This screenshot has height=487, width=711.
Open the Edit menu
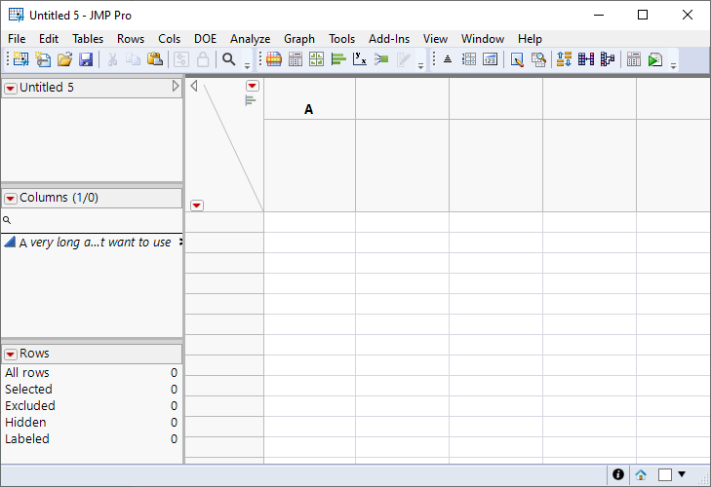49,39
